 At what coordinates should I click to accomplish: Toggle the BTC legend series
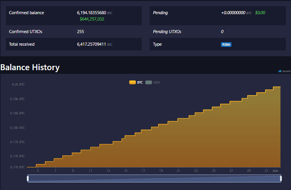click(x=136, y=82)
